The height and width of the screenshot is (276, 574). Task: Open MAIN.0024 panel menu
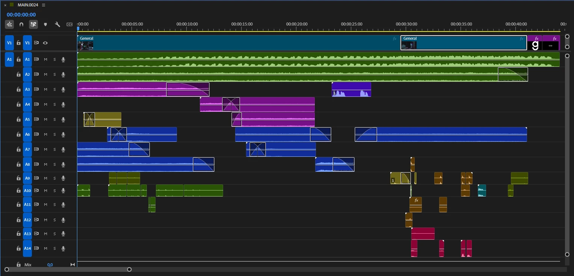(x=44, y=5)
